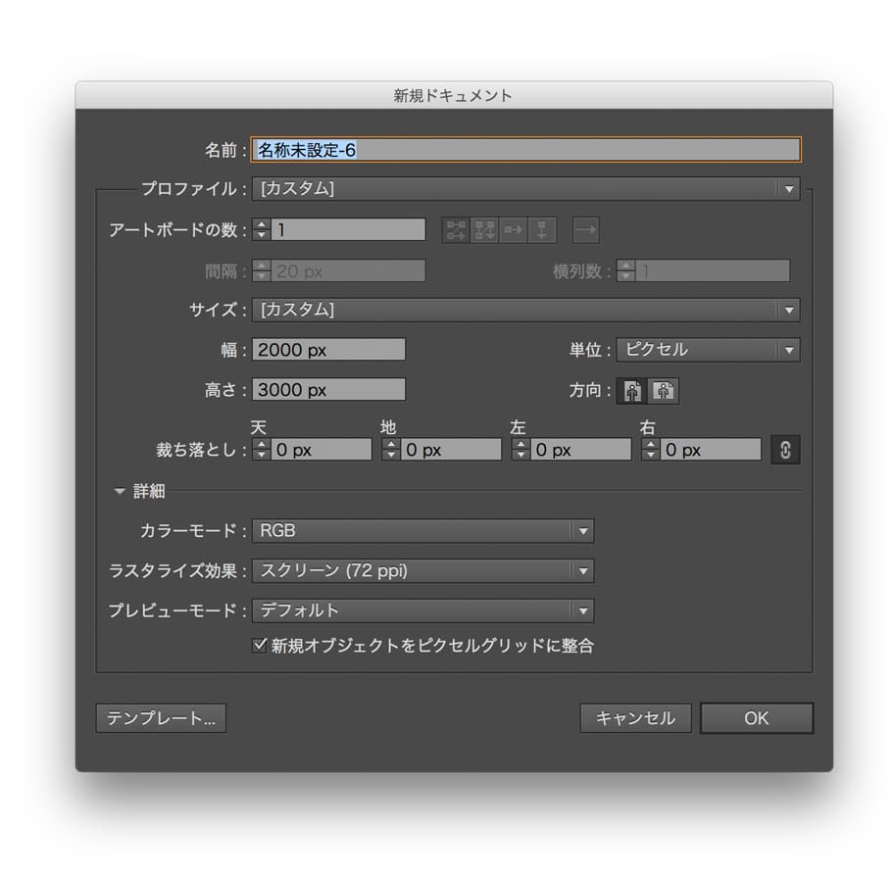The width and height of the screenshot is (893, 876).
Task: Click the テンプレート button
Action: (x=160, y=718)
